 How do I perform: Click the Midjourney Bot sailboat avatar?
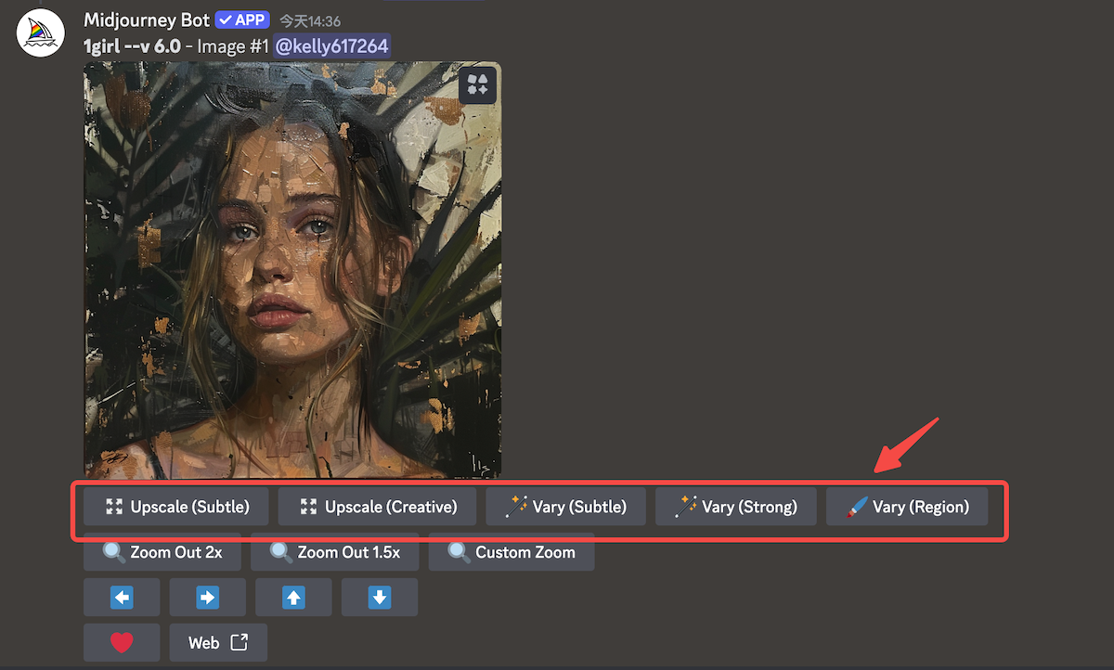[x=40, y=34]
